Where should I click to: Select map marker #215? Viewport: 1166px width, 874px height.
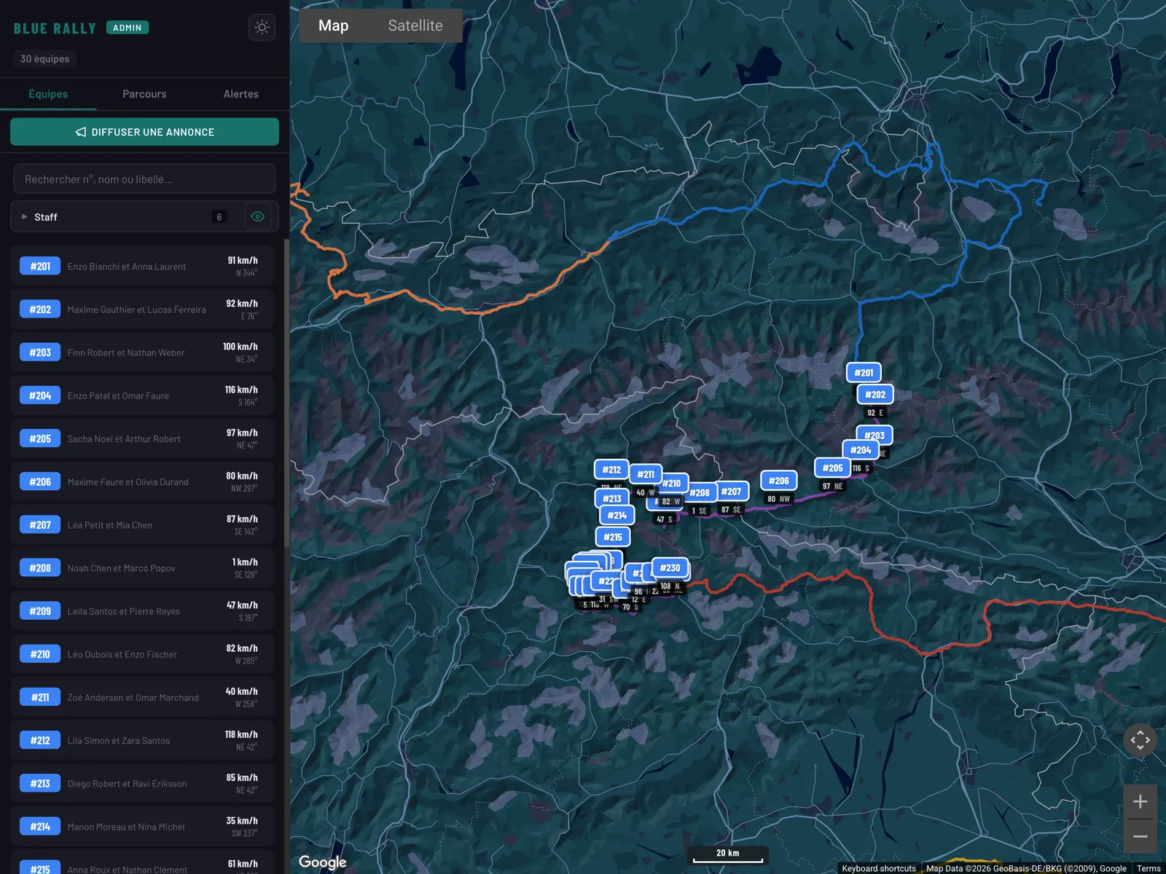coord(613,538)
